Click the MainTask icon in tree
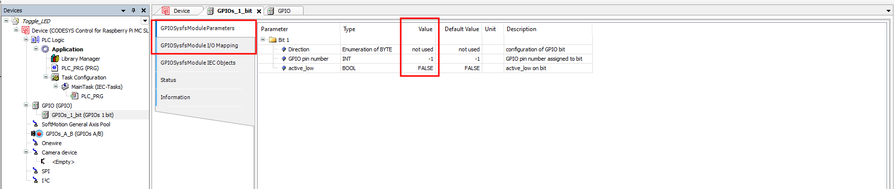 (65, 87)
